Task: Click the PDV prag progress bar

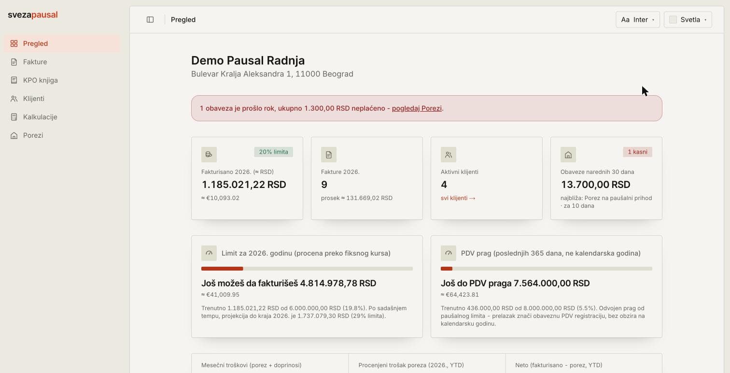Action: [547, 269]
